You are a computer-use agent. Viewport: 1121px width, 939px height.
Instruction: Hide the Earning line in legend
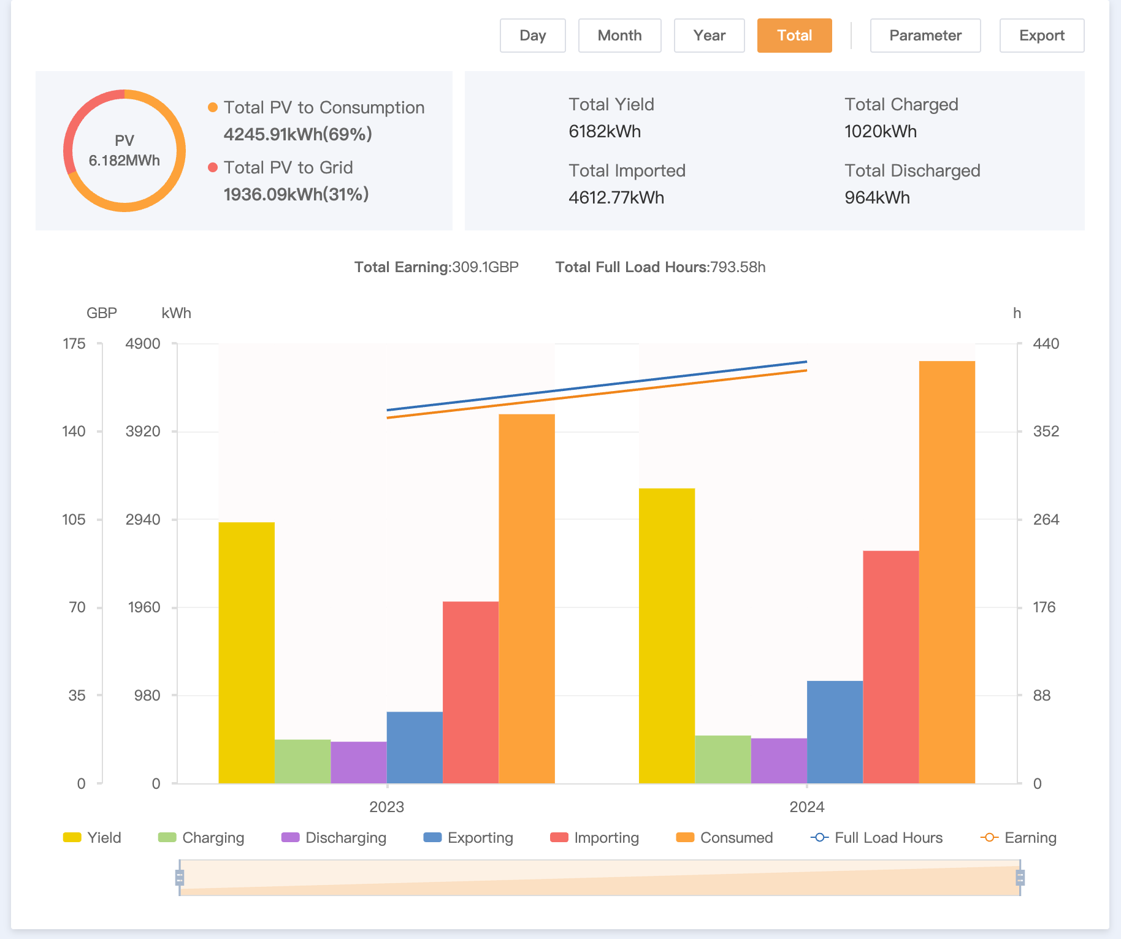(x=1019, y=837)
